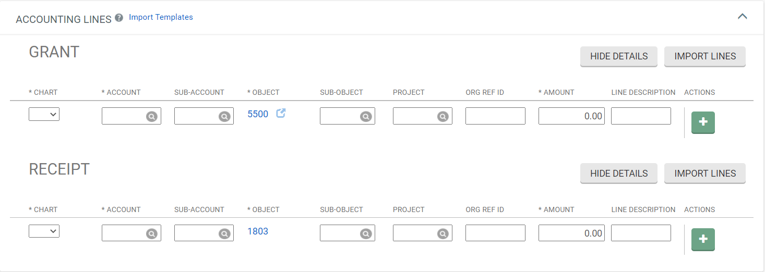Add the Grant accounting line with plus button
Image resolution: width=765 pixels, height=272 pixels.
pyautogui.click(x=702, y=122)
